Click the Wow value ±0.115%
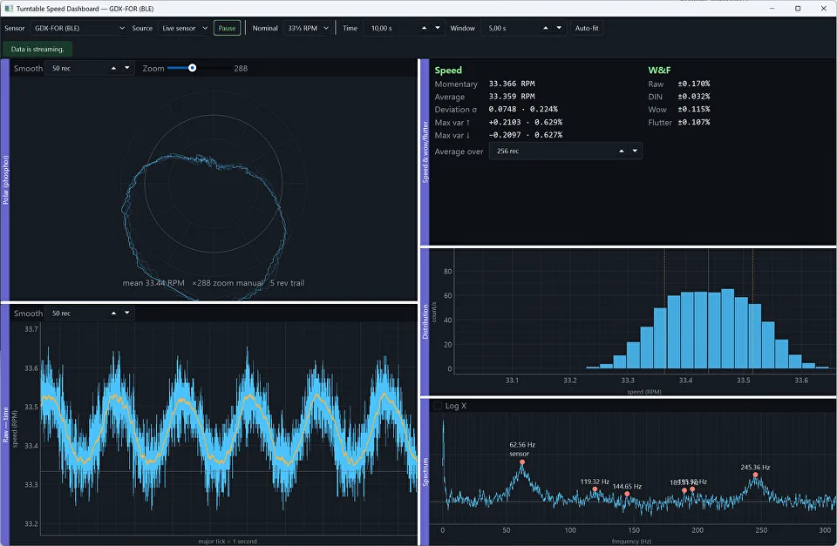This screenshot has height=546, width=837. 694,110
